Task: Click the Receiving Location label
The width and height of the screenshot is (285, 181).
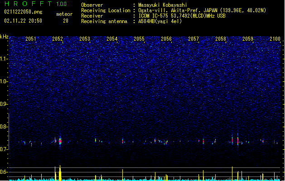Action: coord(106,10)
